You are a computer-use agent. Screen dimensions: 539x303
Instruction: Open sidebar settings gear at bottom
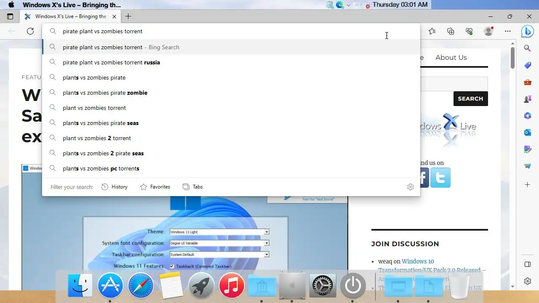[x=527, y=281]
